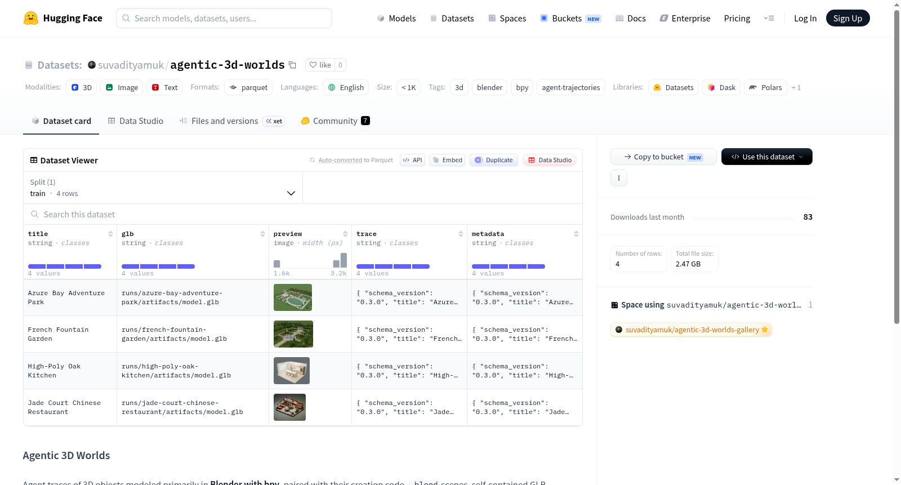Open High-Poly Oak Kitchen preview thumbnail
This screenshot has height=485, width=901.
click(x=292, y=371)
